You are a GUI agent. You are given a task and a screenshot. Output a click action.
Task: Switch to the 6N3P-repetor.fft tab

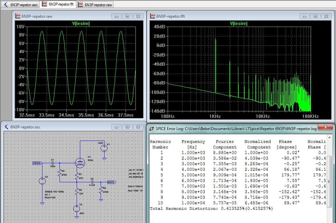click(58, 4)
